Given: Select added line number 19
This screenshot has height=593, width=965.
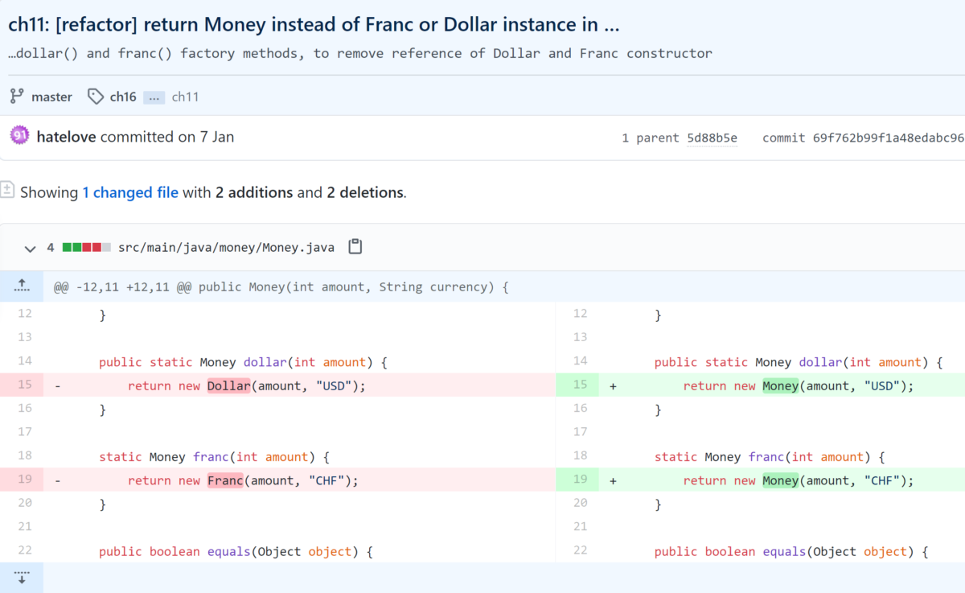Looking at the screenshot, I should tap(580, 480).
